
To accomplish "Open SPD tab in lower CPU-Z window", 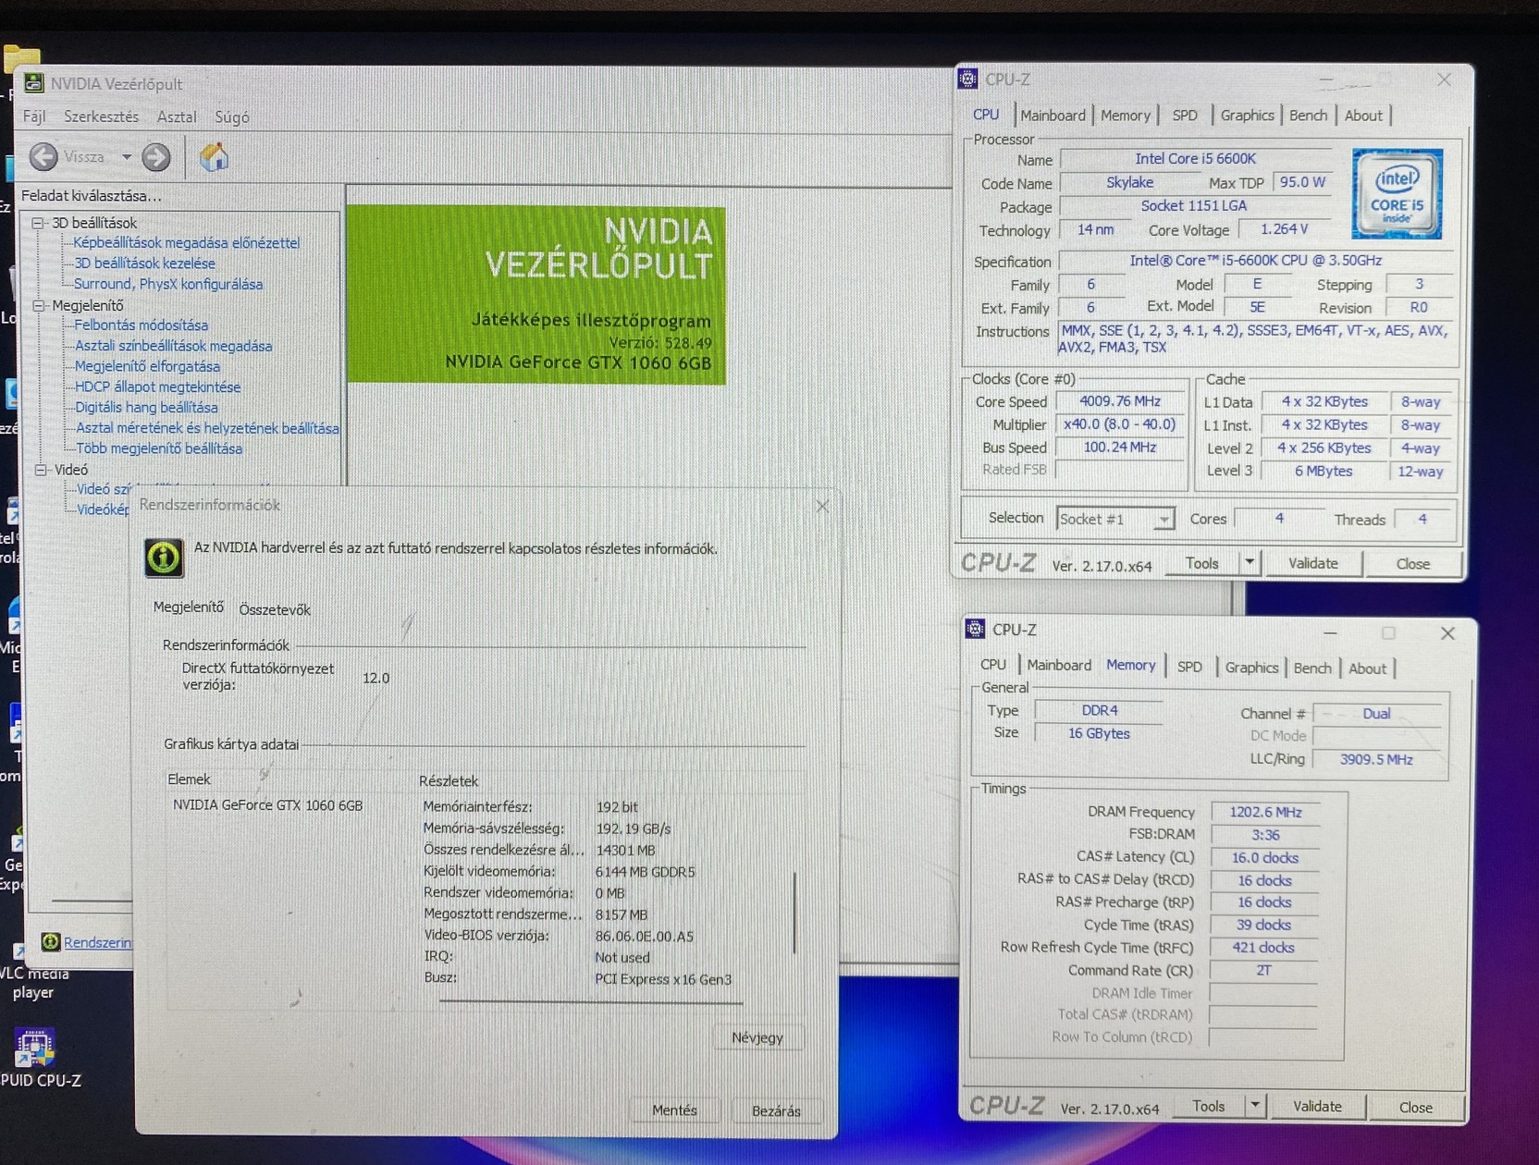I will (x=1190, y=667).
